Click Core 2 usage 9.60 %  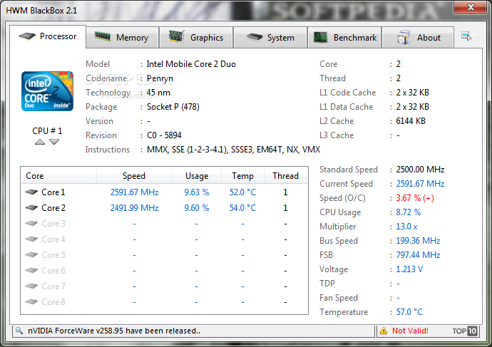pos(197,208)
